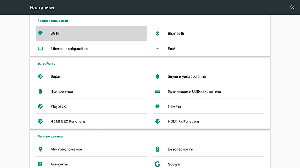
Task: Click the Беспроводные сети section header
Action: tap(53, 21)
